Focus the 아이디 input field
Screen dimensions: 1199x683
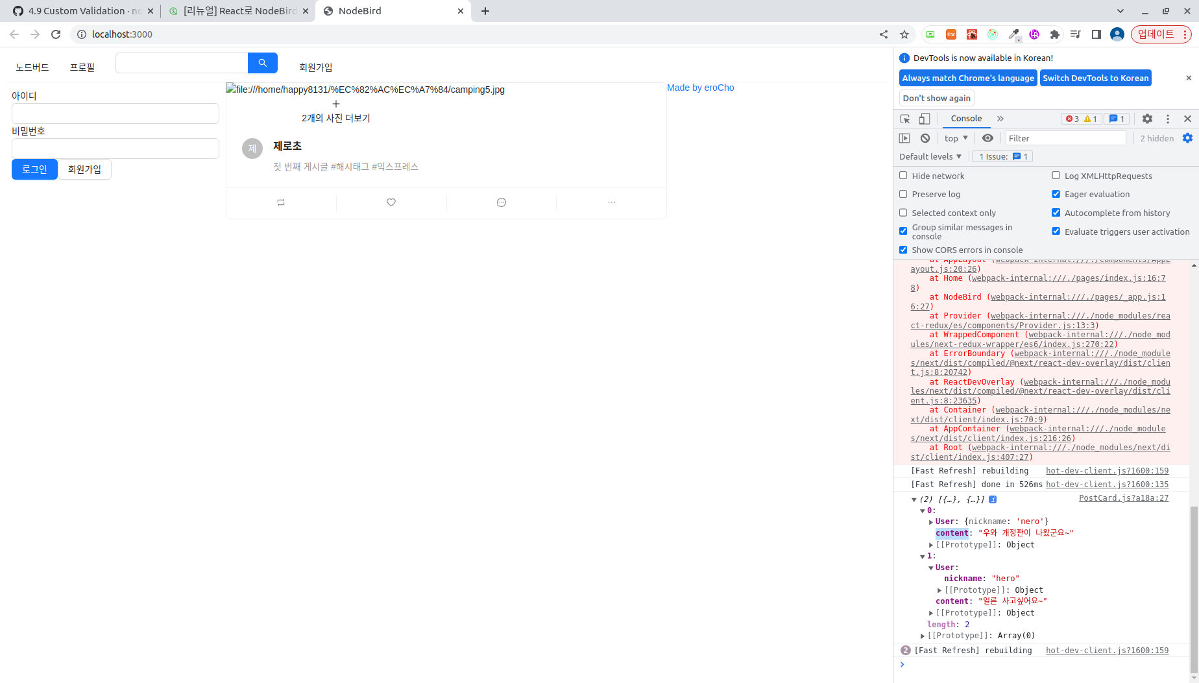pyautogui.click(x=115, y=114)
